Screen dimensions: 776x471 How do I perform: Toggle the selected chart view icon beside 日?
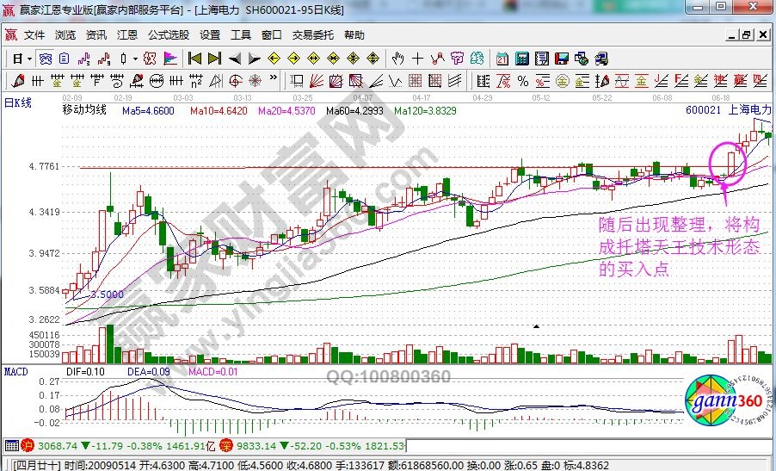click(x=45, y=59)
